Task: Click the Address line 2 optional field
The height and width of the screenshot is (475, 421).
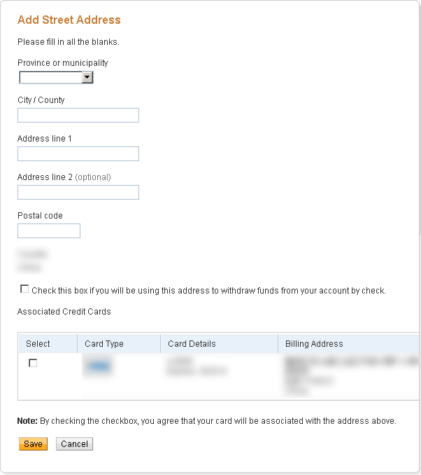Action: click(x=78, y=193)
